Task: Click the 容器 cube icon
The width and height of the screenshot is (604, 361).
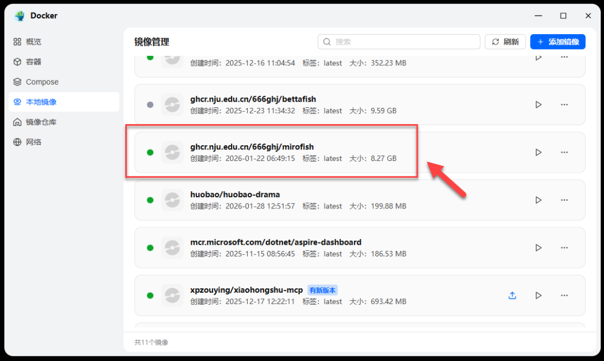Action: click(x=17, y=61)
